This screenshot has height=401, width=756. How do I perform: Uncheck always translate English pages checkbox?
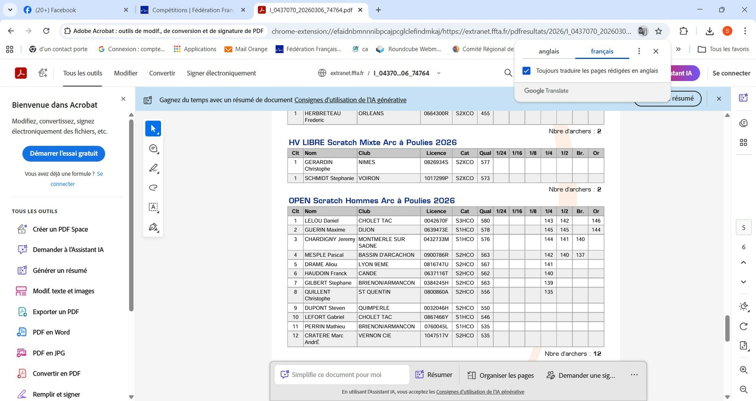pyautogui.click(x=526, y=71)
